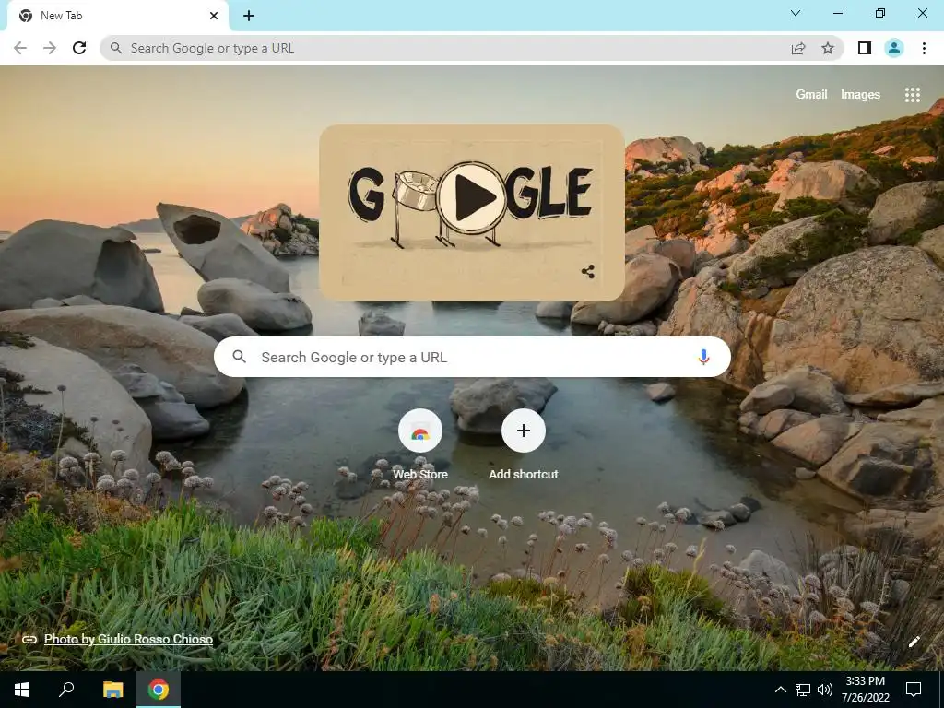Open File Explorer from taskbar
Screen dimensions: 944x708
click(x=112, y=690)
